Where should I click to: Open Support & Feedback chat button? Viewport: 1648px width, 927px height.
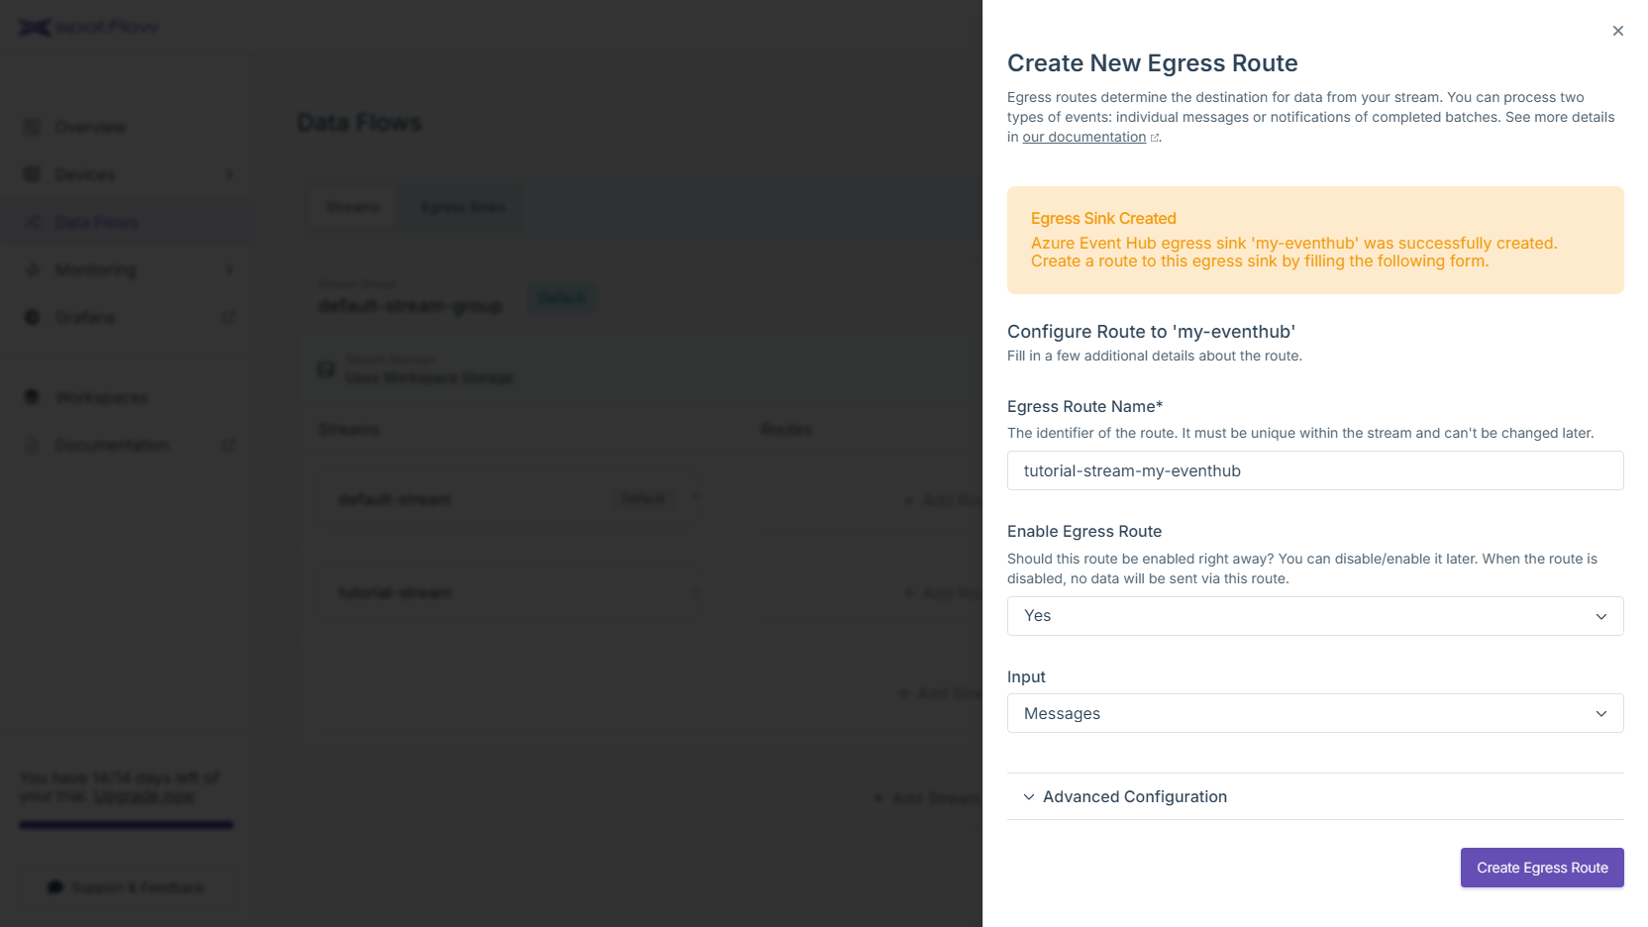pos(127,887)
